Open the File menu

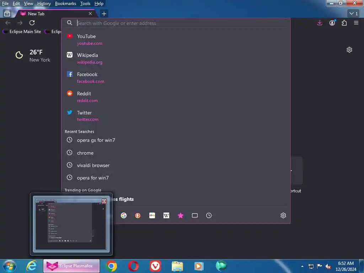(x=5, y=4)
